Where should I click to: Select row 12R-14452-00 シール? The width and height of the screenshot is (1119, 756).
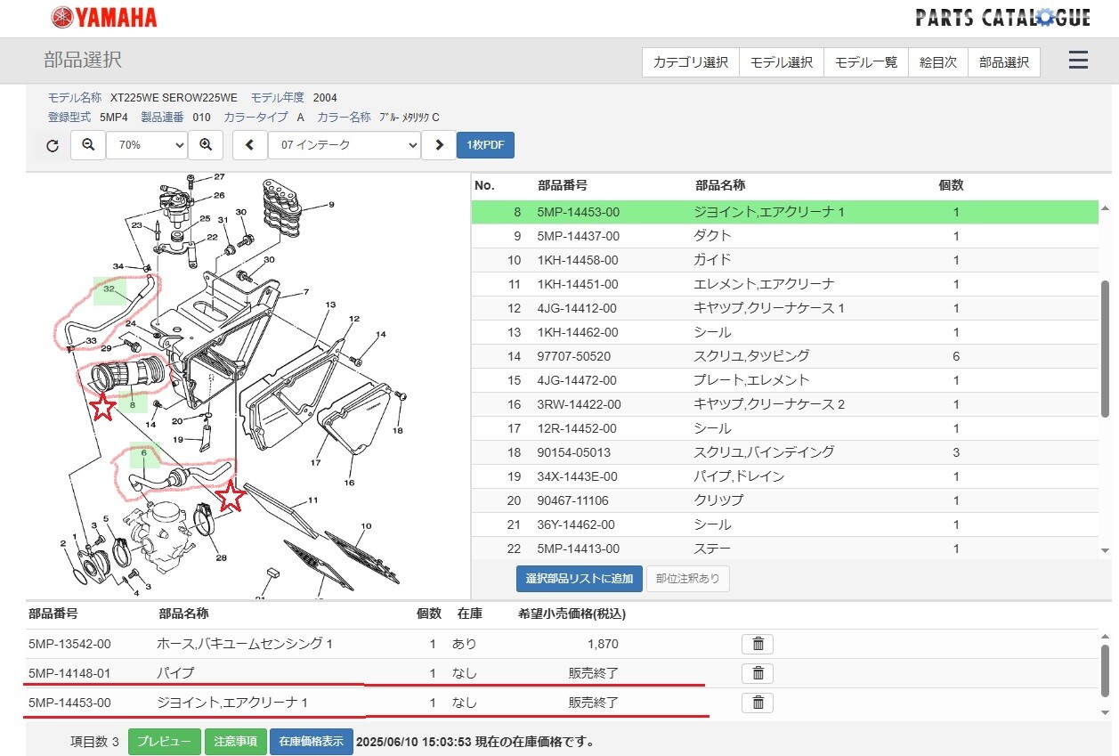pos(783,428)
